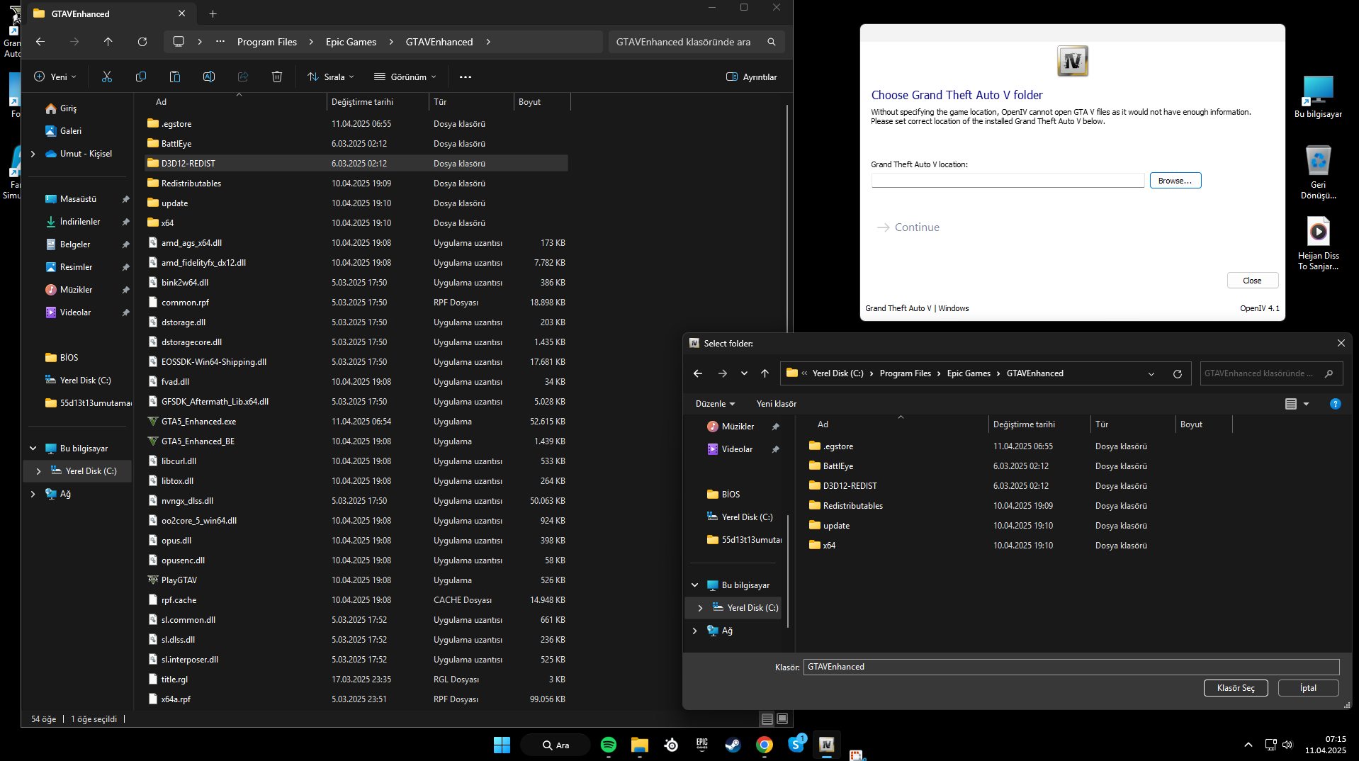This screenshot has height=761, width=1359.
Task: Open the Görünüm view dropdown
Action: [405, 77]
